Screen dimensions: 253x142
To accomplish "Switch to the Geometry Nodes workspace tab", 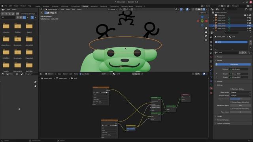I will click(127, 6).
